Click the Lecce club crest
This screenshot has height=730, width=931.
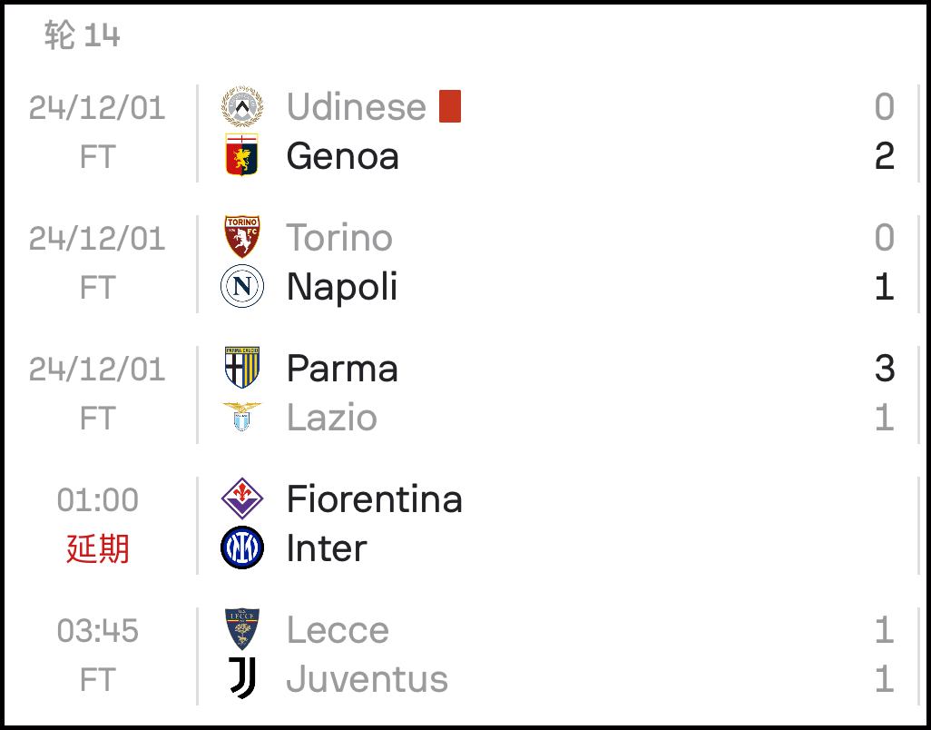(x=242, y=629)
